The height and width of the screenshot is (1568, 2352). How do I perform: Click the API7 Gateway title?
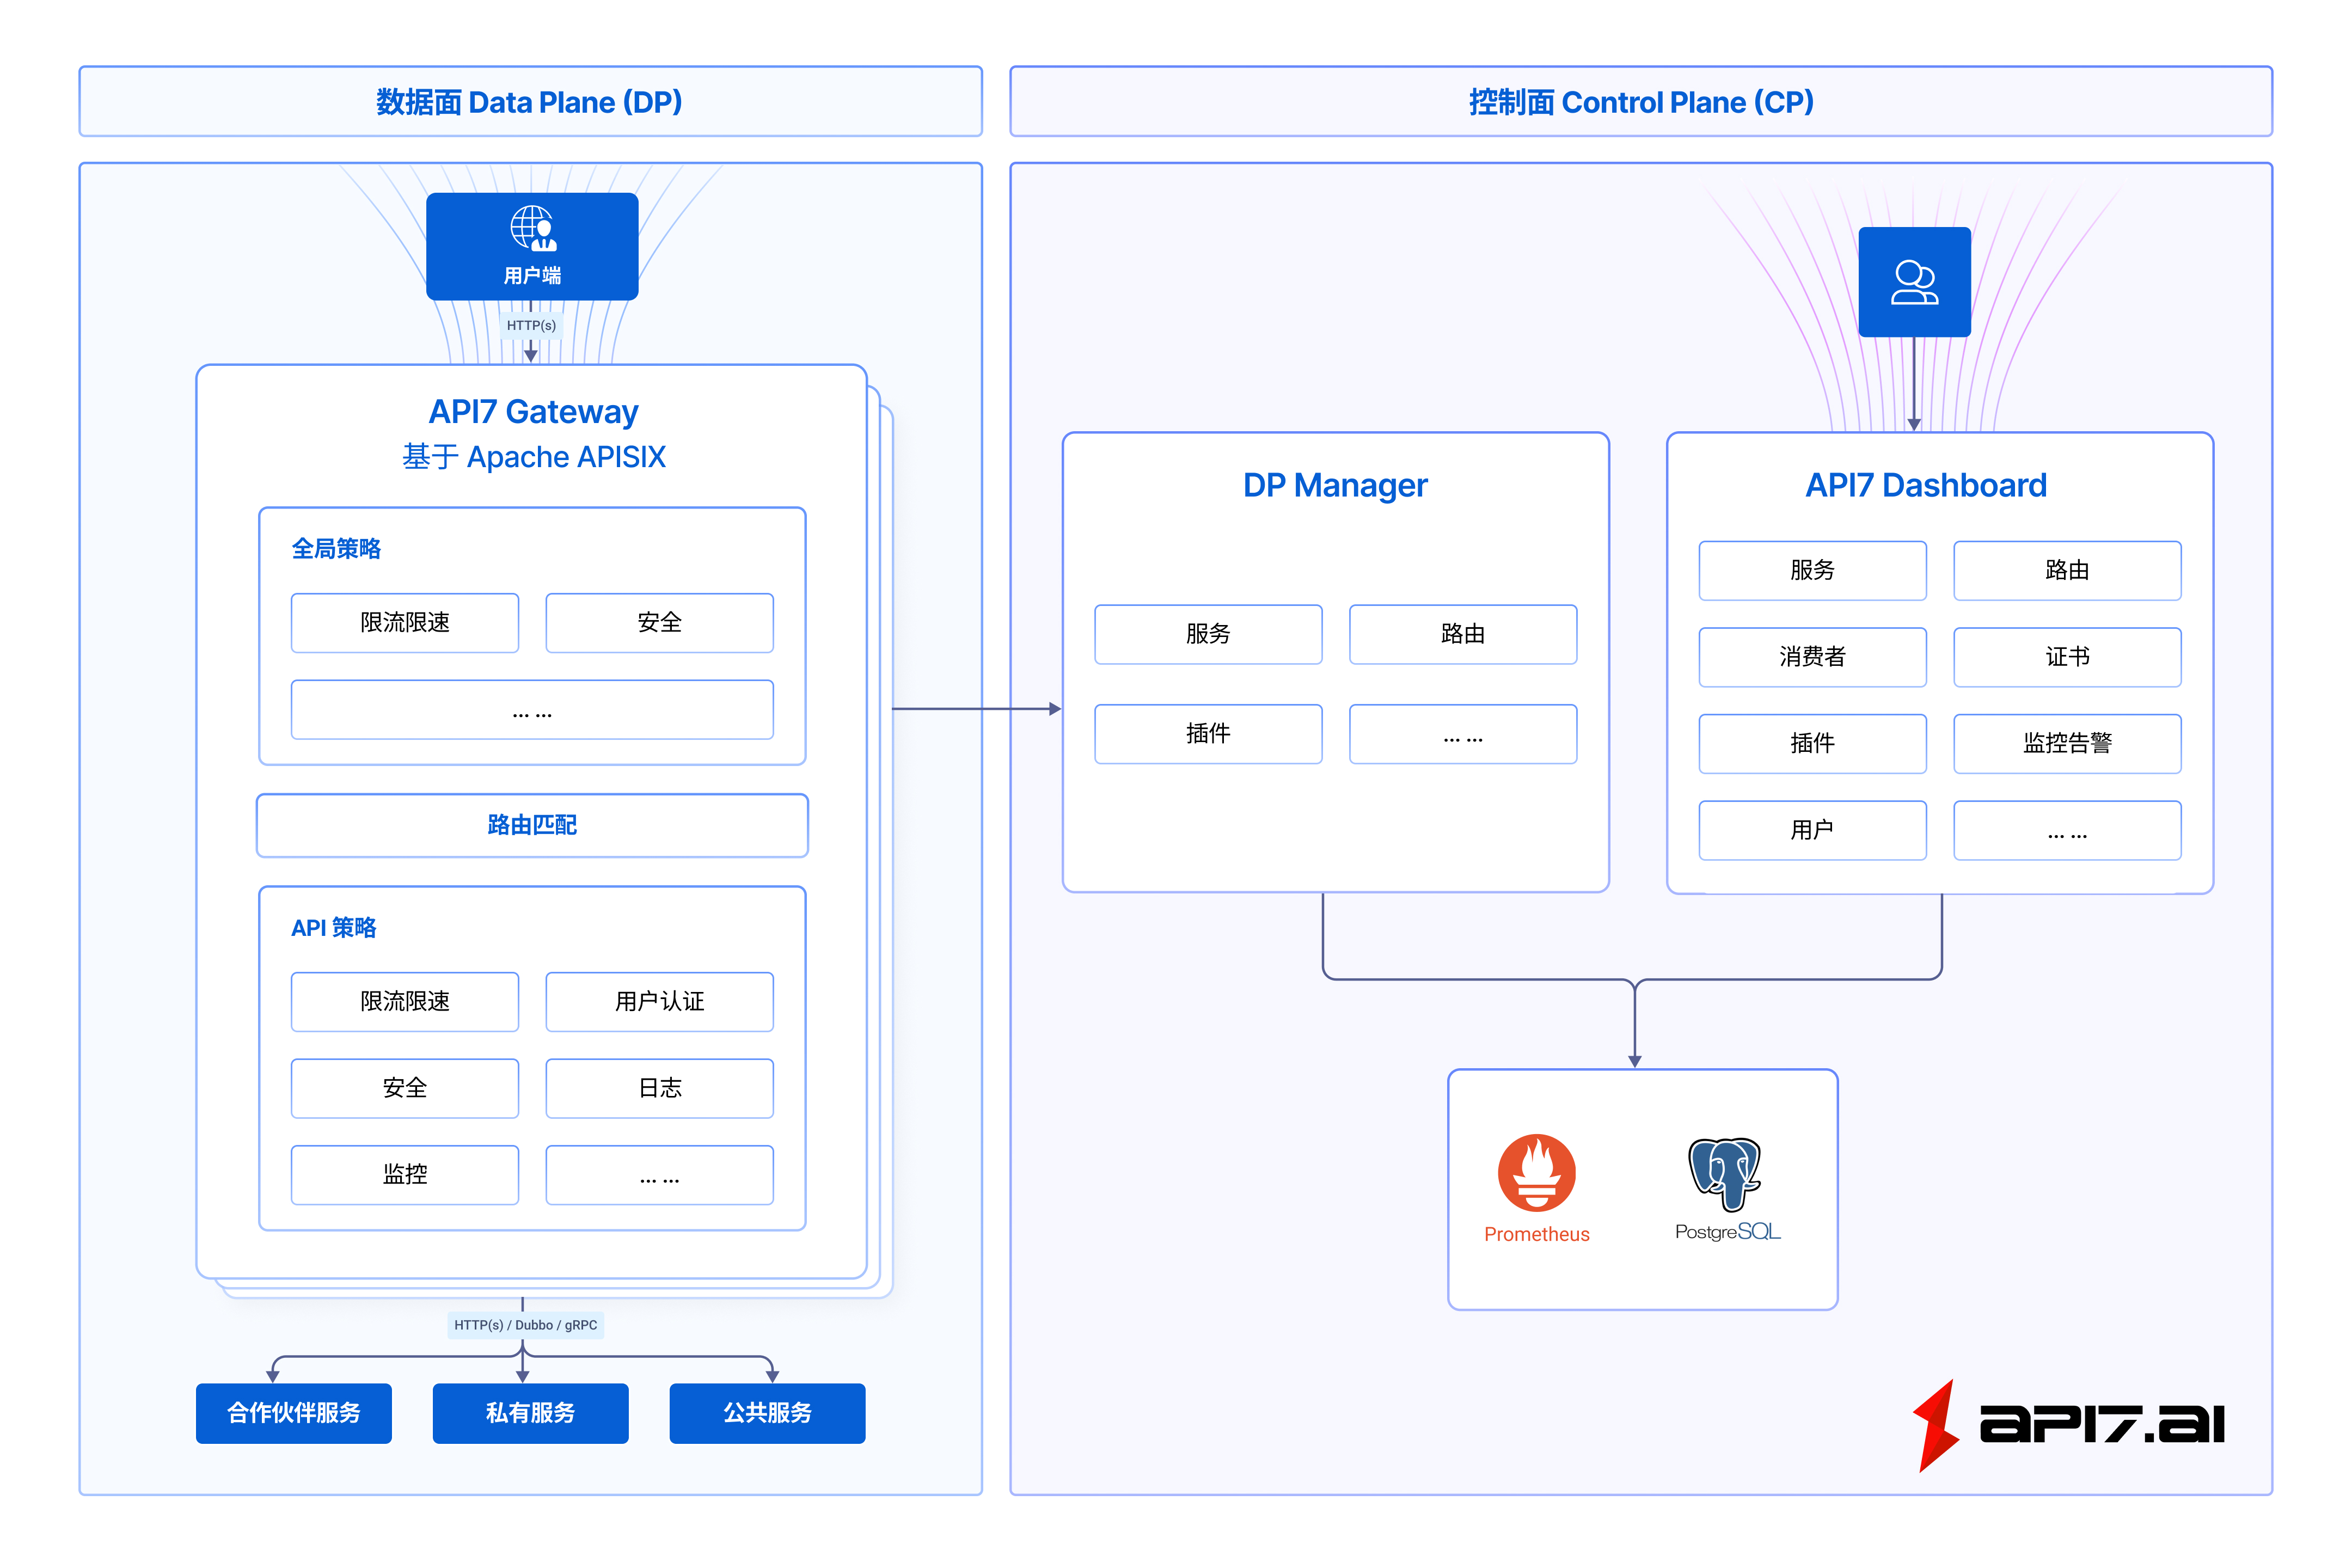[x=533, y=412]
